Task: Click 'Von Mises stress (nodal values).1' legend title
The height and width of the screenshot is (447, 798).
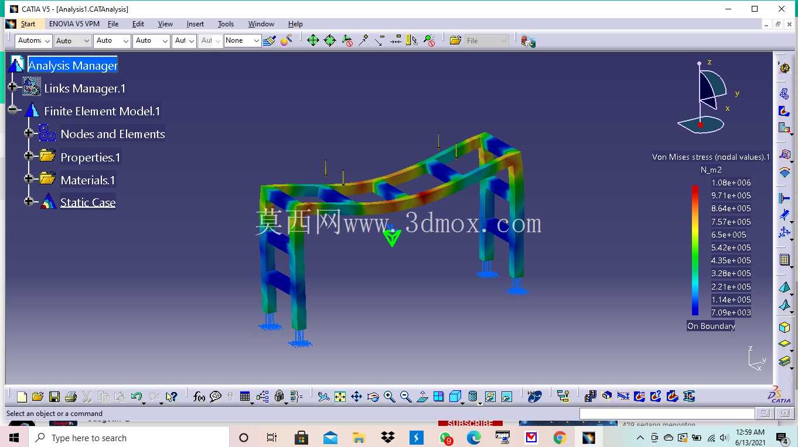Action: (x=711, y=157)
